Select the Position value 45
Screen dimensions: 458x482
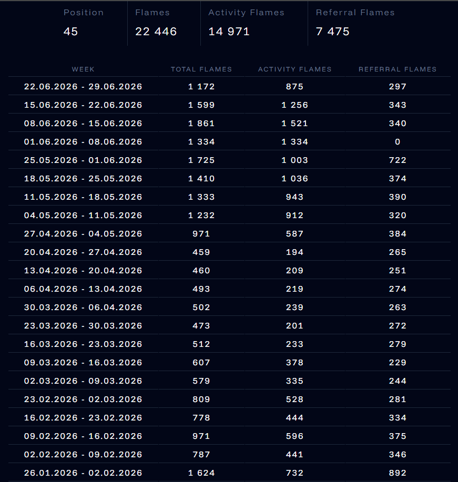71,32
